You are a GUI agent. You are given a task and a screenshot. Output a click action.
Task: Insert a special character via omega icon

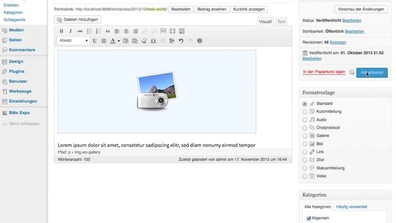coord(153,41)
